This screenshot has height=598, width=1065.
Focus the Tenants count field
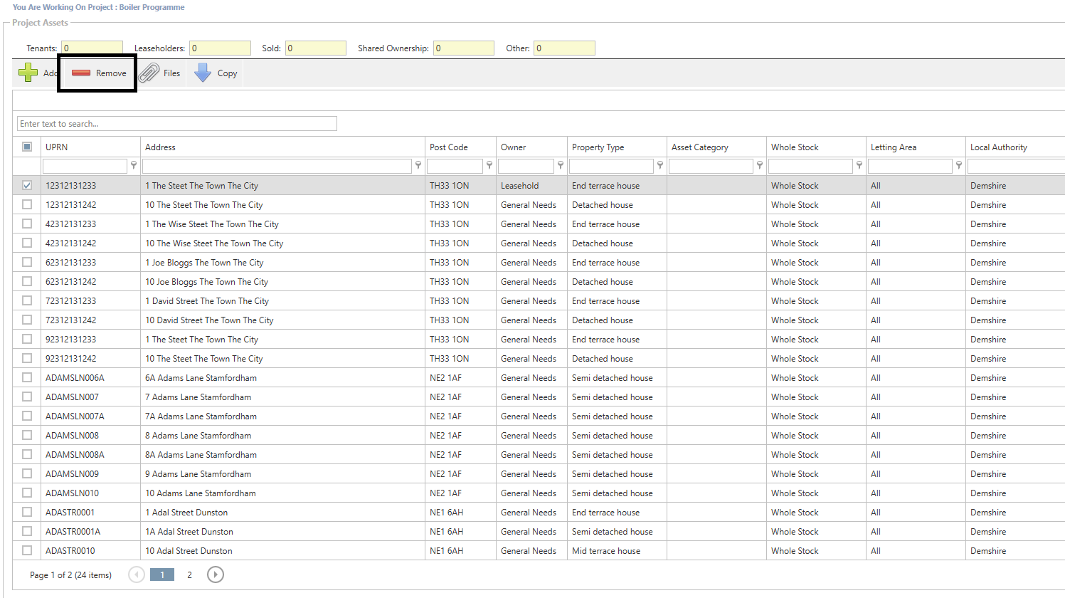click(x=92, y=48)
